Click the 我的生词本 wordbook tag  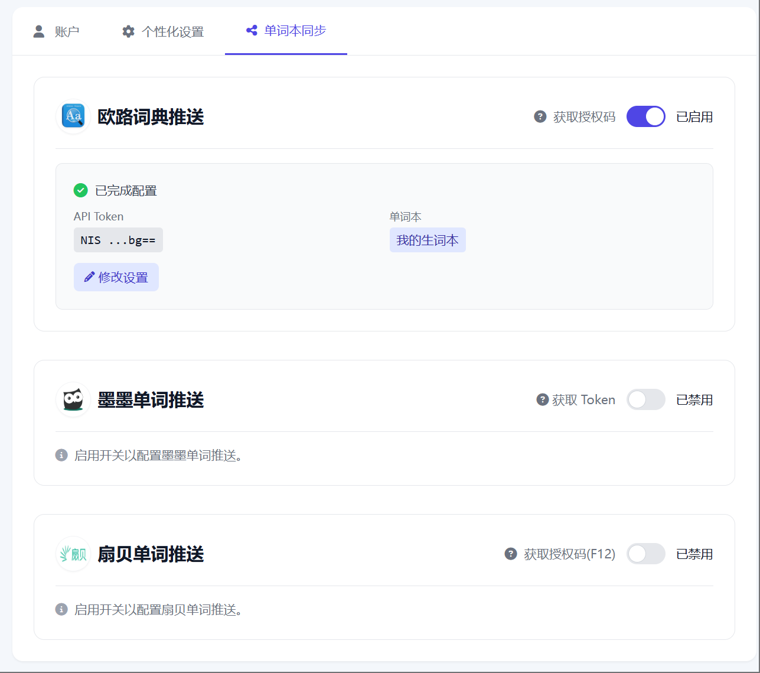[428, 240]
